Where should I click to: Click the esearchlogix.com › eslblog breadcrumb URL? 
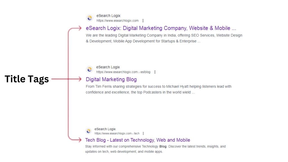(x=123, y=72)
